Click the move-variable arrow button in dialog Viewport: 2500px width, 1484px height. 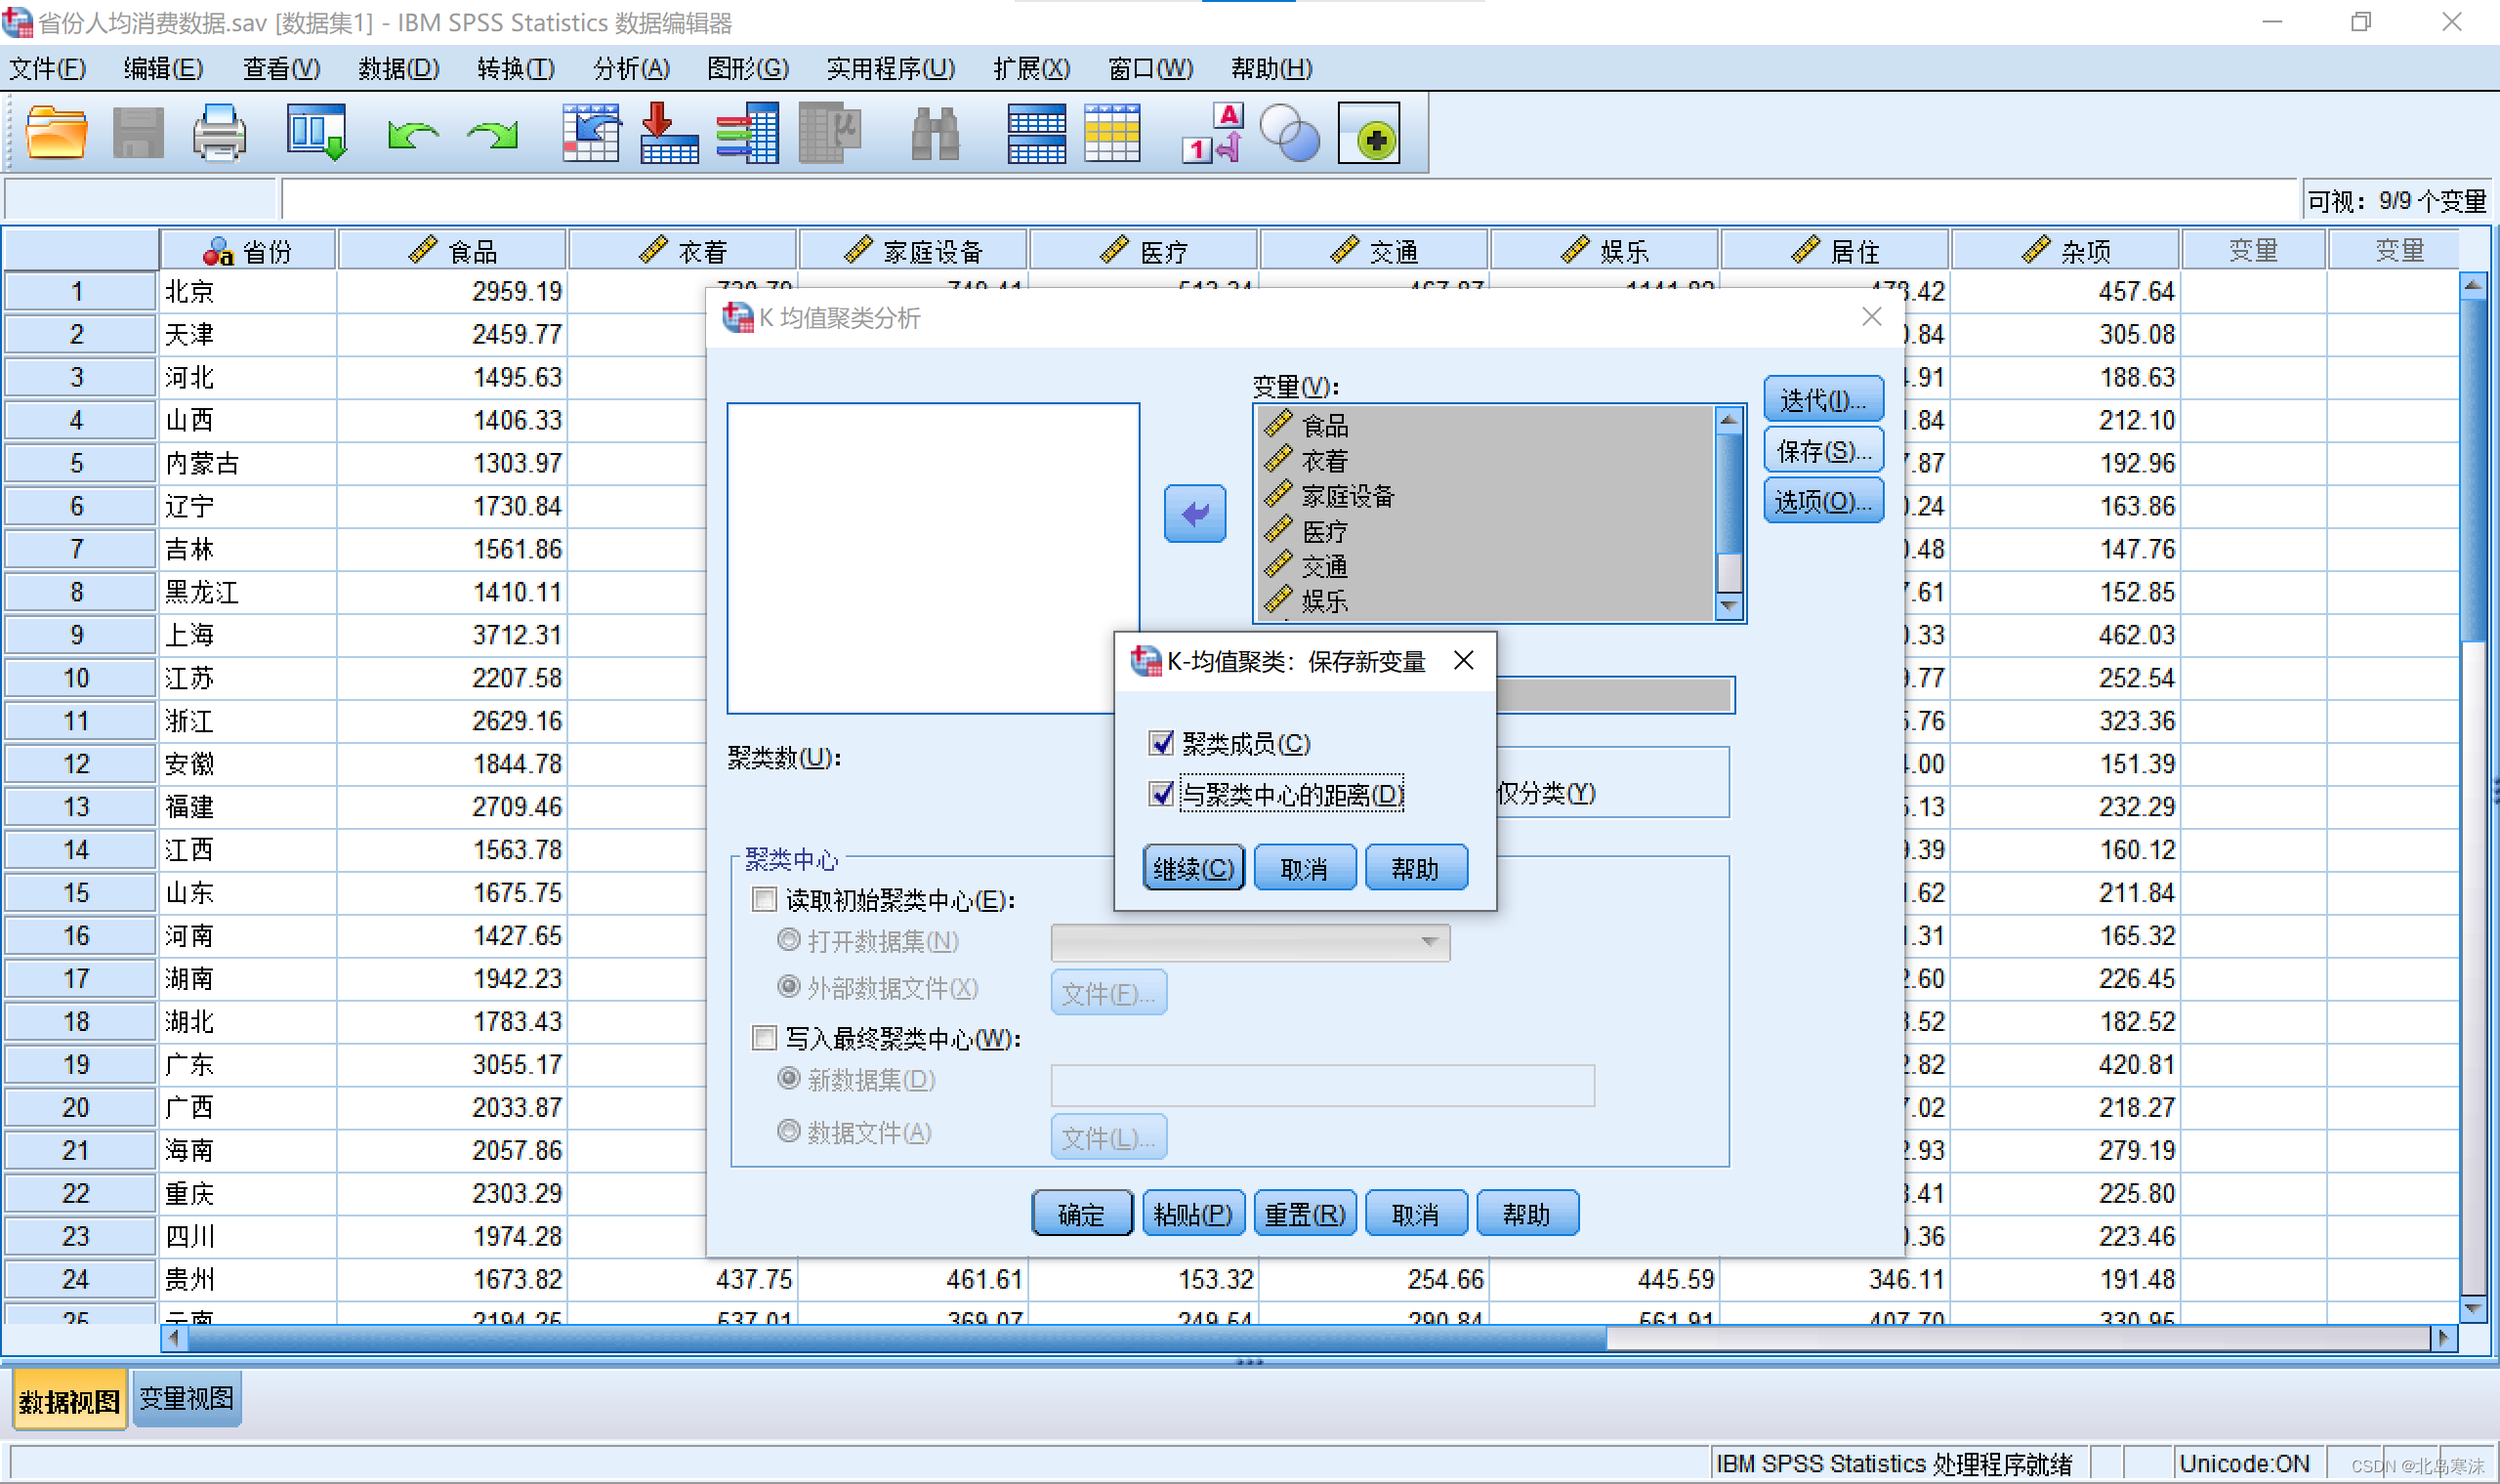(1195, 514)
